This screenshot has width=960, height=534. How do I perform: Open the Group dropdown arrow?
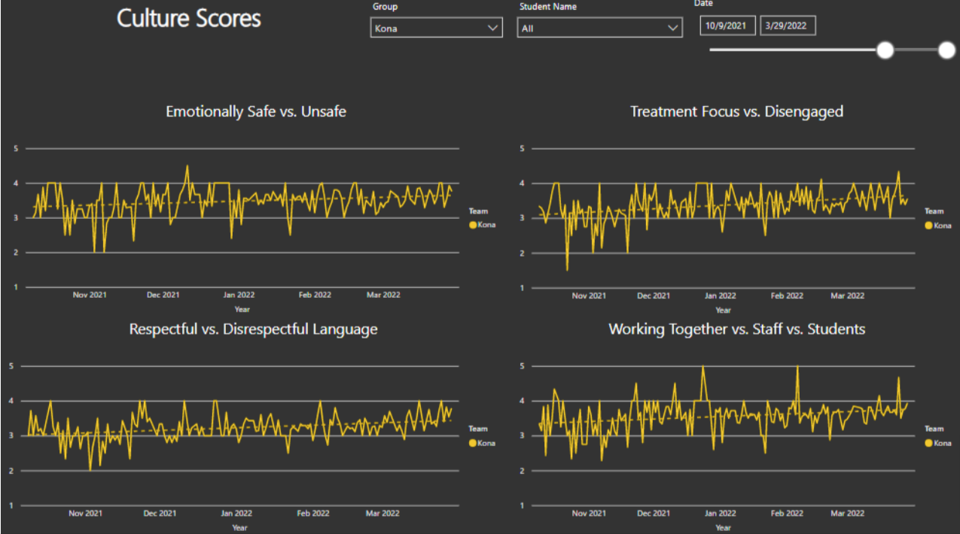[x=493, y=29]
